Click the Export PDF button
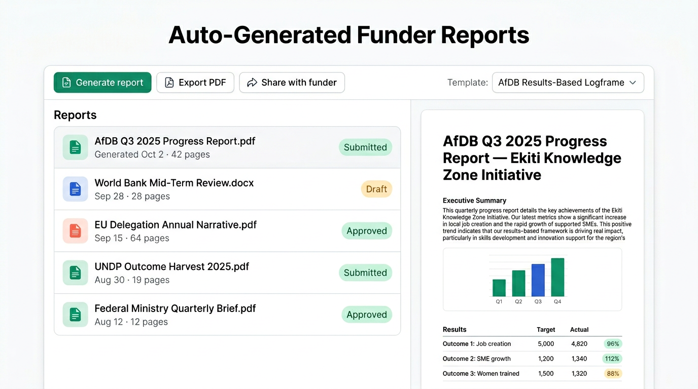This screenshot has width=698, height=389. point(195,83)
